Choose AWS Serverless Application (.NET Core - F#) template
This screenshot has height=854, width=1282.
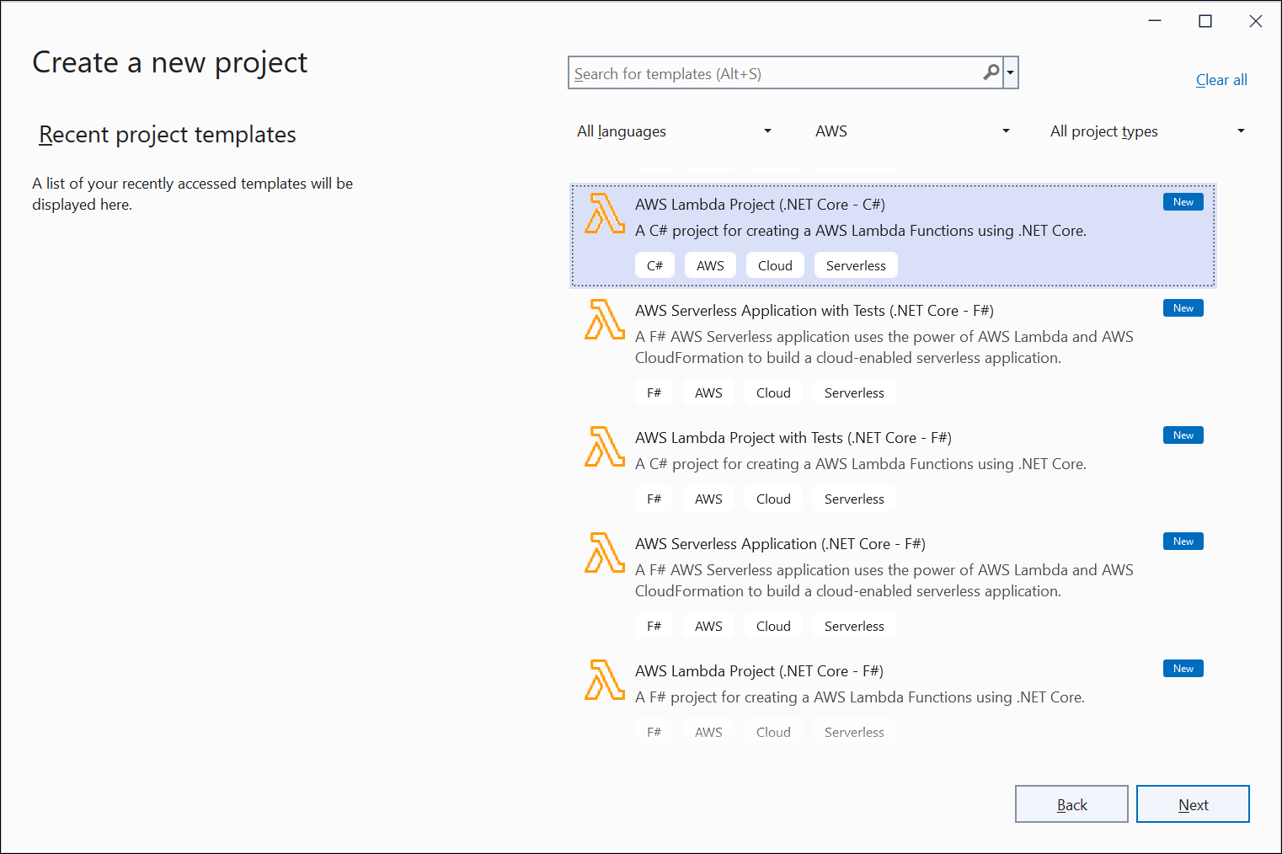(780, 544)
